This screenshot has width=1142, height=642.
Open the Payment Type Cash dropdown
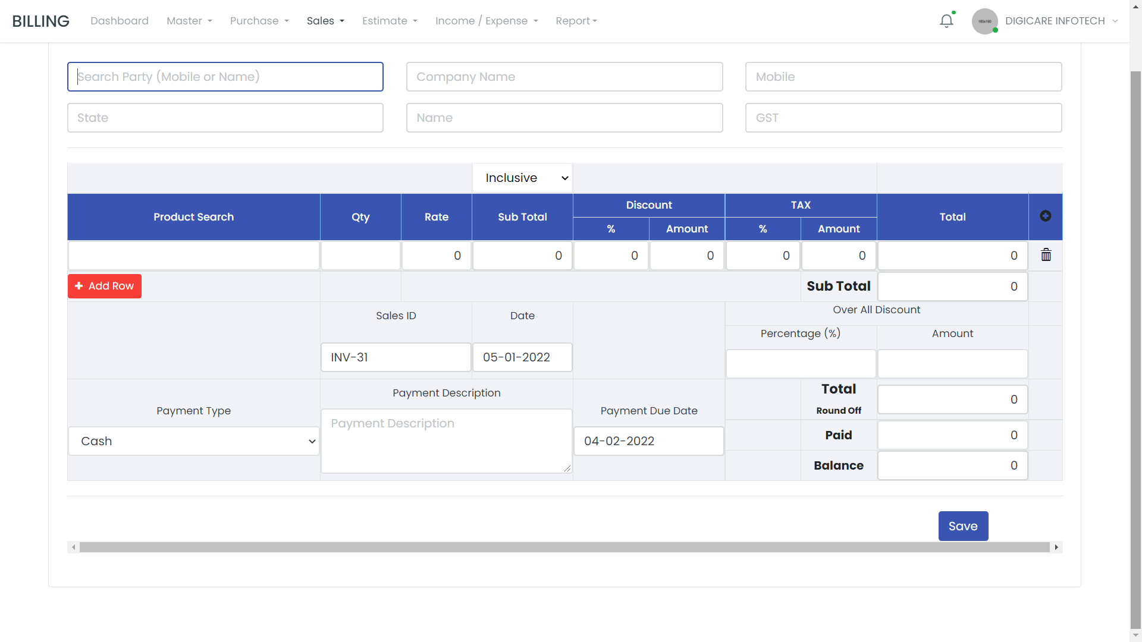pyautogui.click(x=193, y=441)
